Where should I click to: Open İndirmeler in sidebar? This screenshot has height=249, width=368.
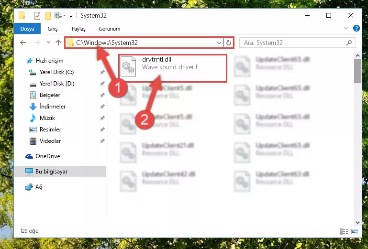click(x=52, y=107)
